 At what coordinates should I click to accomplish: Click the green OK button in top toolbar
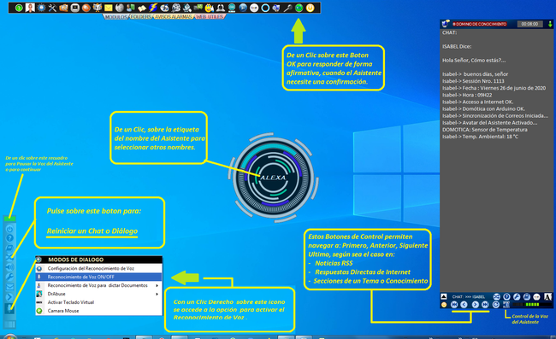coord(299,8)
